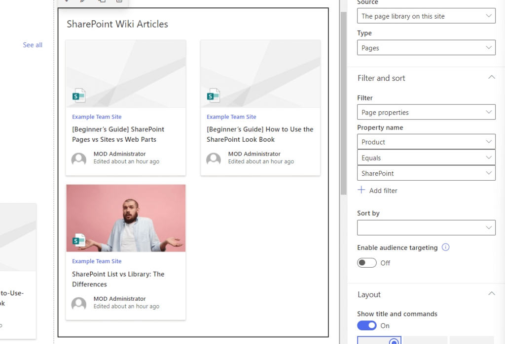Image resolution: width=505 pixels, height=344 pixels.
Task: Open the Equals operator dropdown
Action: [x=426, y=157]
